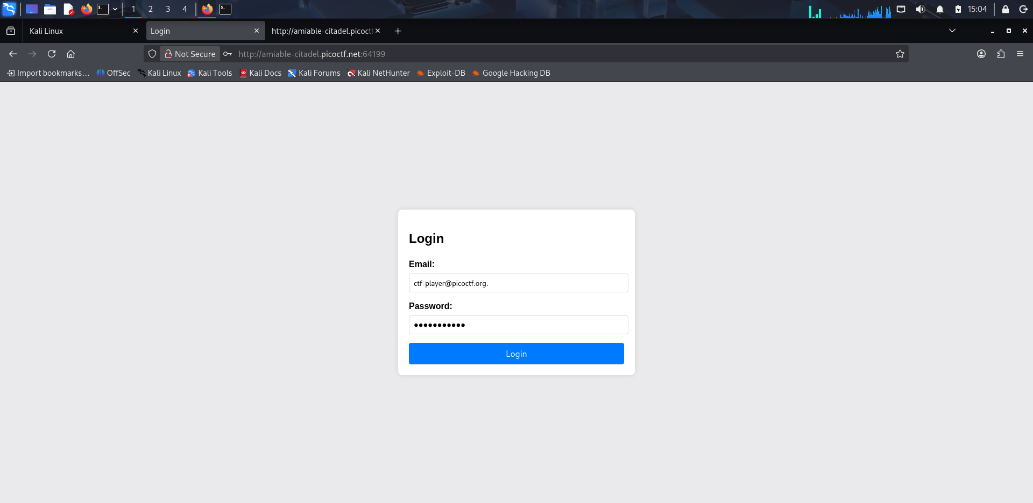Expand the list all tabs chevron
The height and width of the screenshot is (503, 1033).
[952, 31]
